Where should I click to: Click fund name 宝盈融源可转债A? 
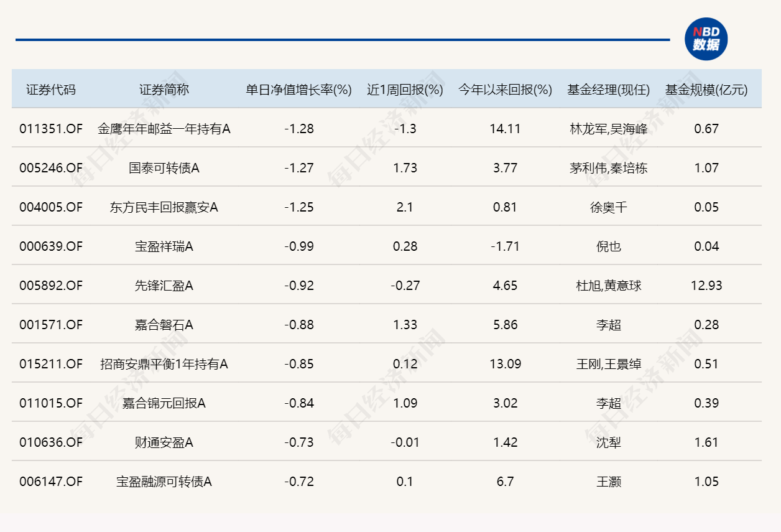pos(164,482)
